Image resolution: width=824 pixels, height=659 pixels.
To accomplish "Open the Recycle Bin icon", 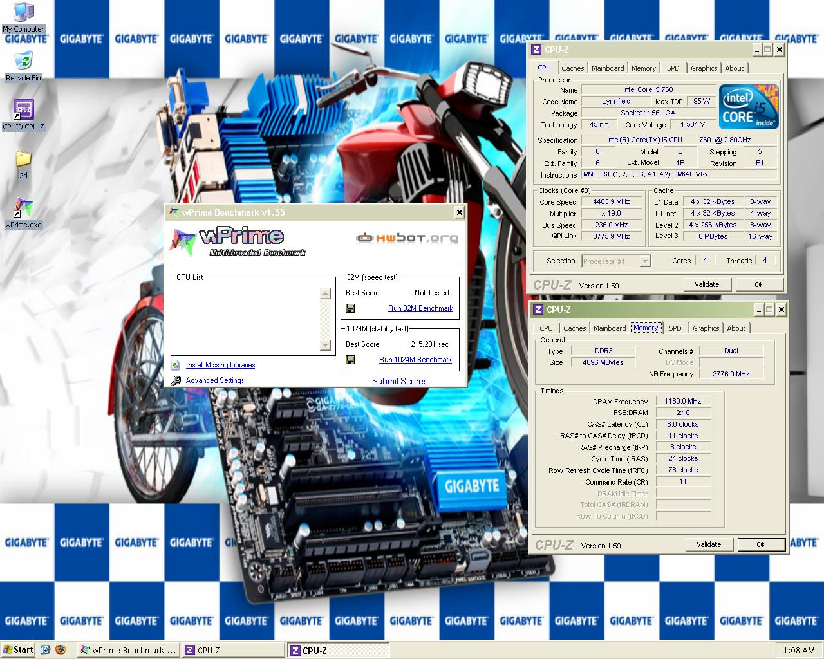I will pyautogui.click(x=23, y=66).
